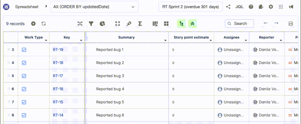Click the Danila reporter cell for RT-17

tap(267, 76)
